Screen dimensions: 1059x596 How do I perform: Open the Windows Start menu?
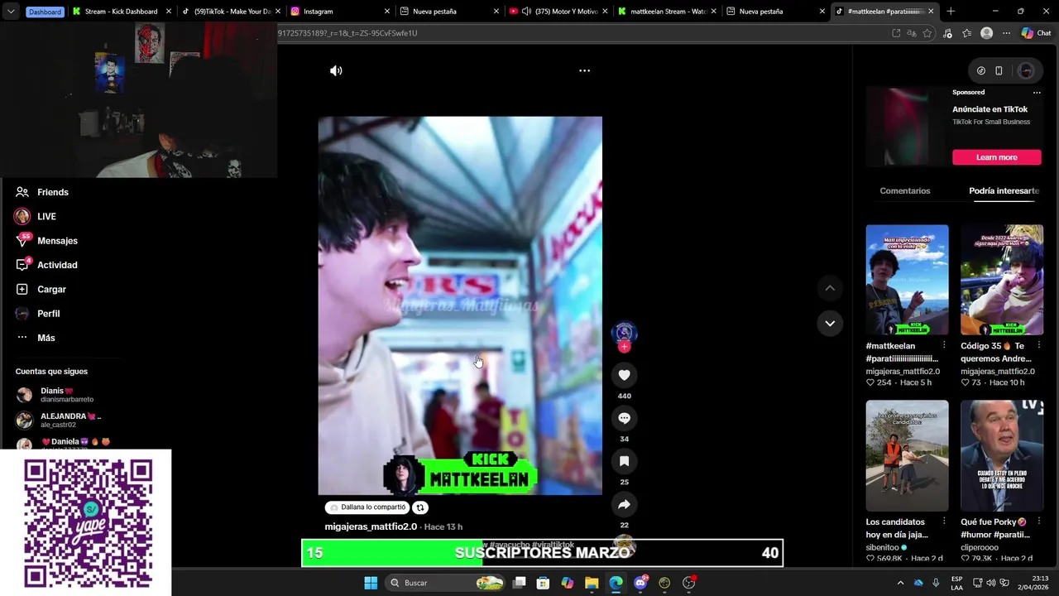click(x=371, y=583)
